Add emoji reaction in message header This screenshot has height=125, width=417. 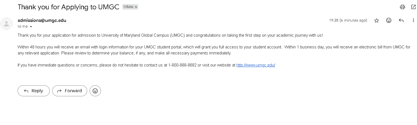pos(389,20)
